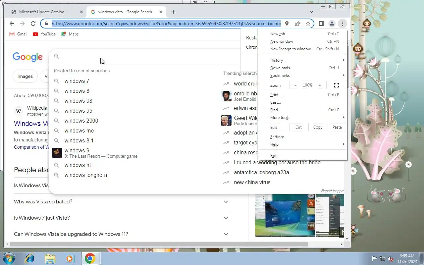
Task: Expand 'Why was Vista so hated?' question
Action: coord(122,202)
